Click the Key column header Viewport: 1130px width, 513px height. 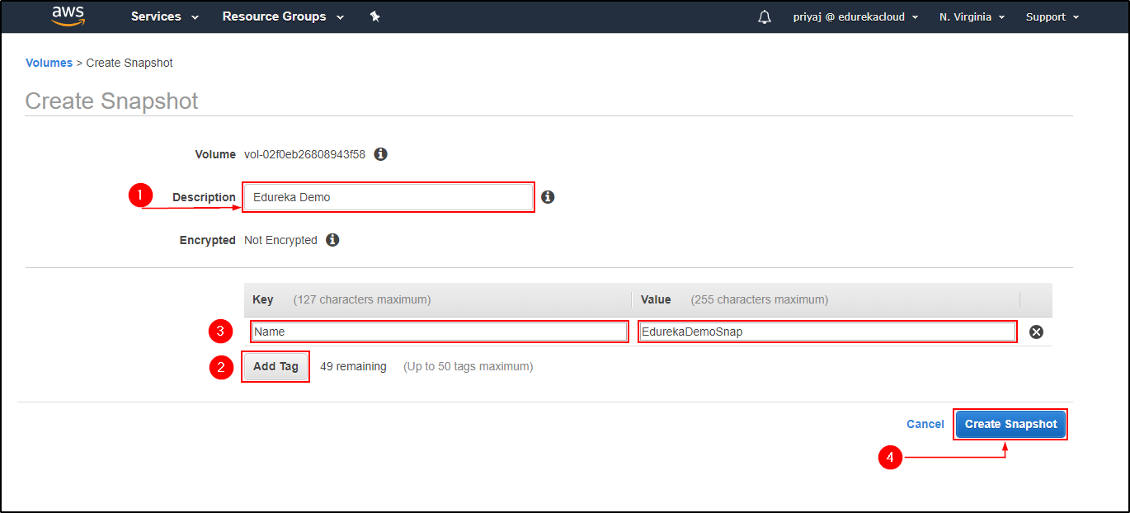263,299
